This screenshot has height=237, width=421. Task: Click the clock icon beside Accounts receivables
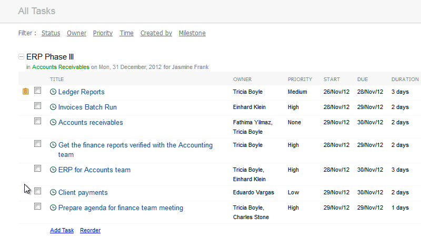[53, 123]
